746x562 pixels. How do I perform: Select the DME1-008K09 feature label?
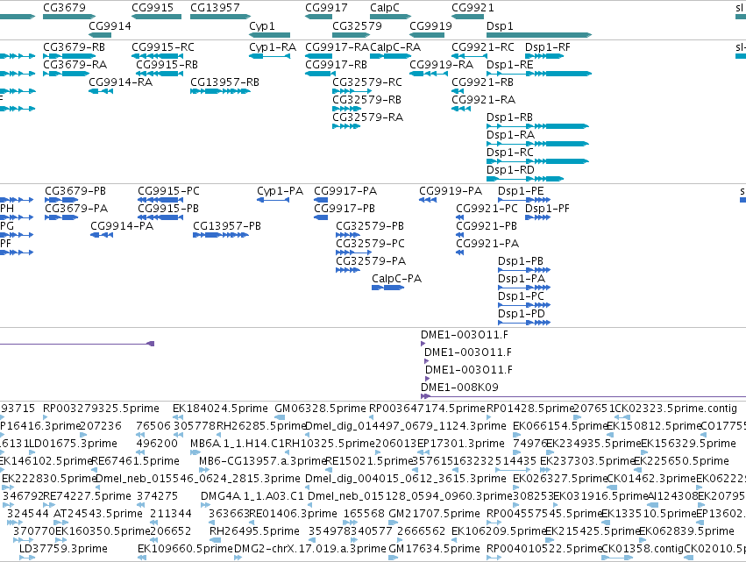[459, 388]
